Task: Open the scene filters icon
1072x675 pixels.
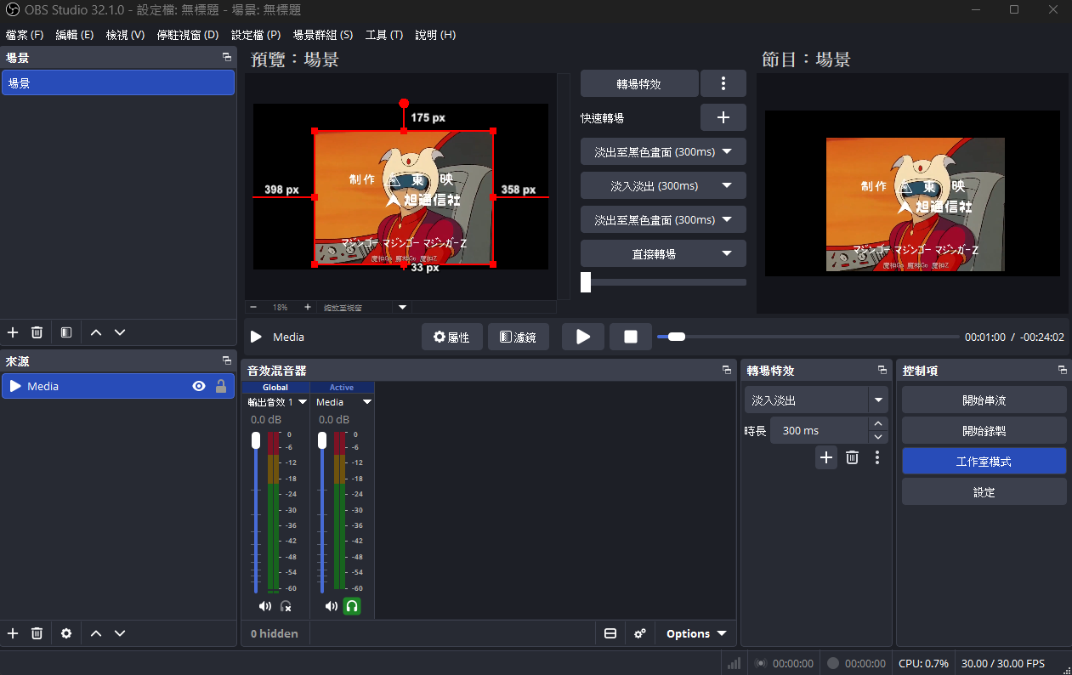Action: coord(66,332)
